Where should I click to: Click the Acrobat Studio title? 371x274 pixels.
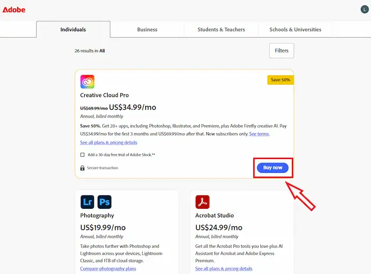[214, 215]
